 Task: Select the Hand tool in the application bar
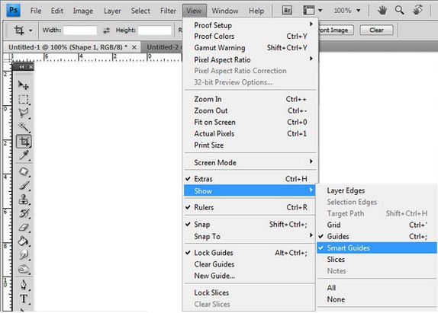(382, 11)
